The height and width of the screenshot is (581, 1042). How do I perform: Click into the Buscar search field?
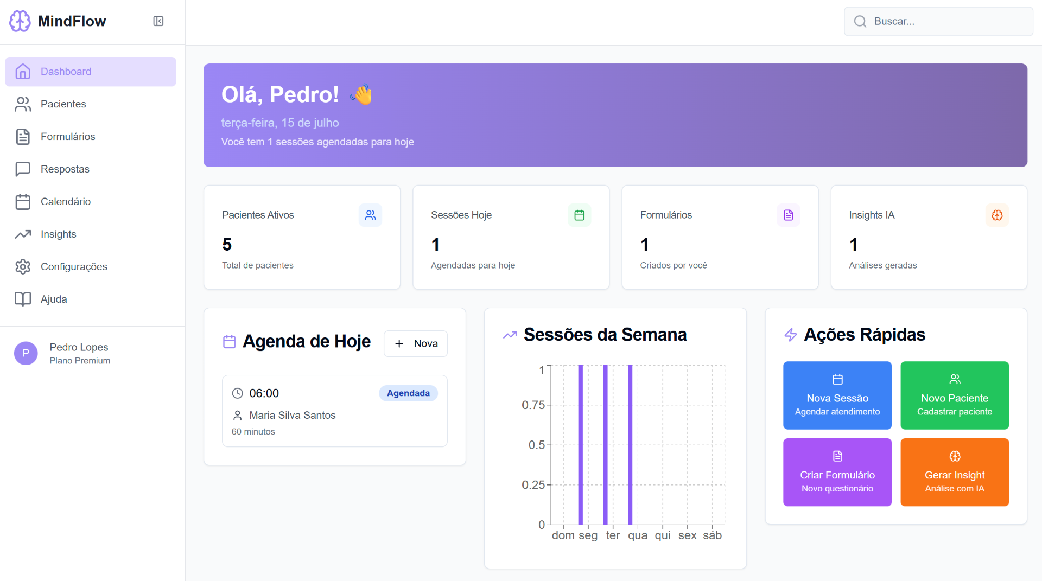click(938, 21)
